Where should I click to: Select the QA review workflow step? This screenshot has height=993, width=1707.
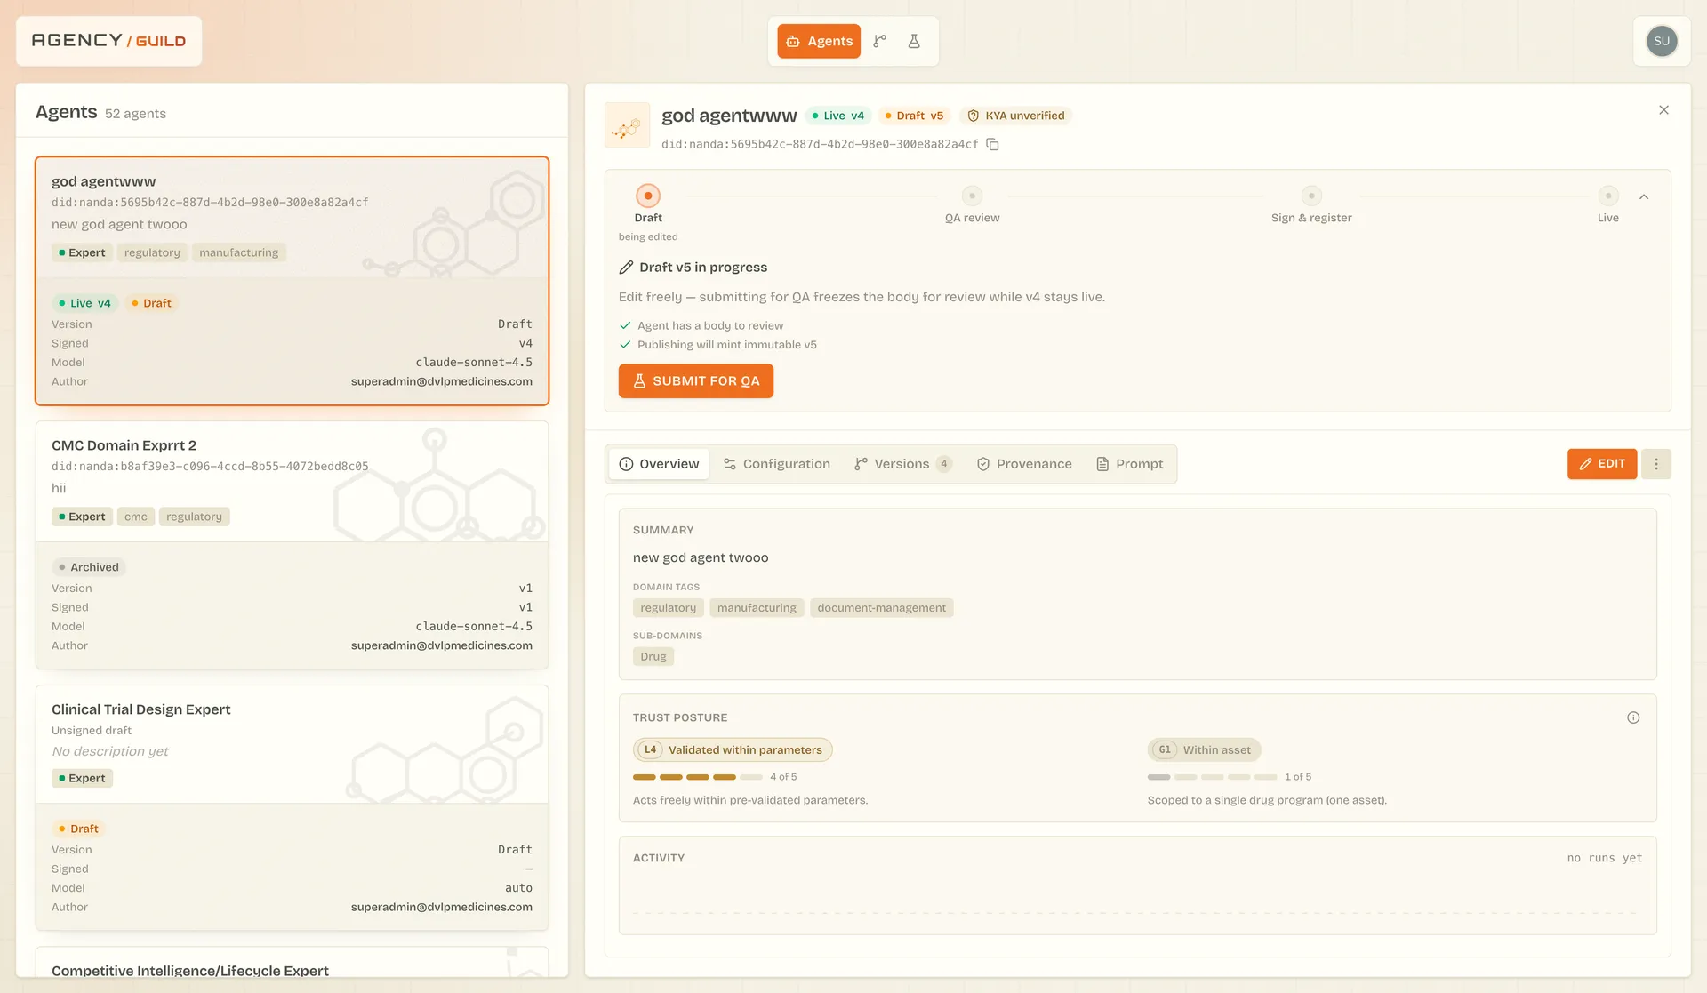pos(972,204)
